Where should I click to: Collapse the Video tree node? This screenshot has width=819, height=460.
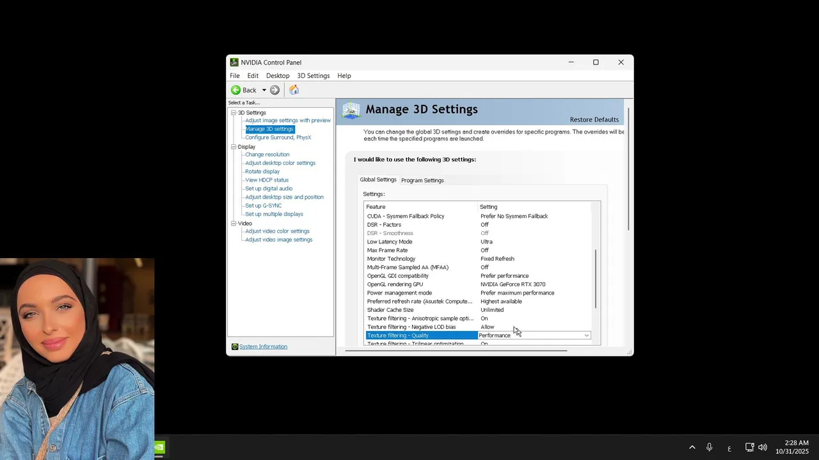234,224
